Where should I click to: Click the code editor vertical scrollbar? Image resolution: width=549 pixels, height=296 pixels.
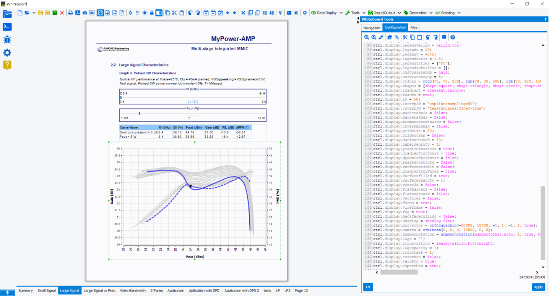(x=543, y=223)
